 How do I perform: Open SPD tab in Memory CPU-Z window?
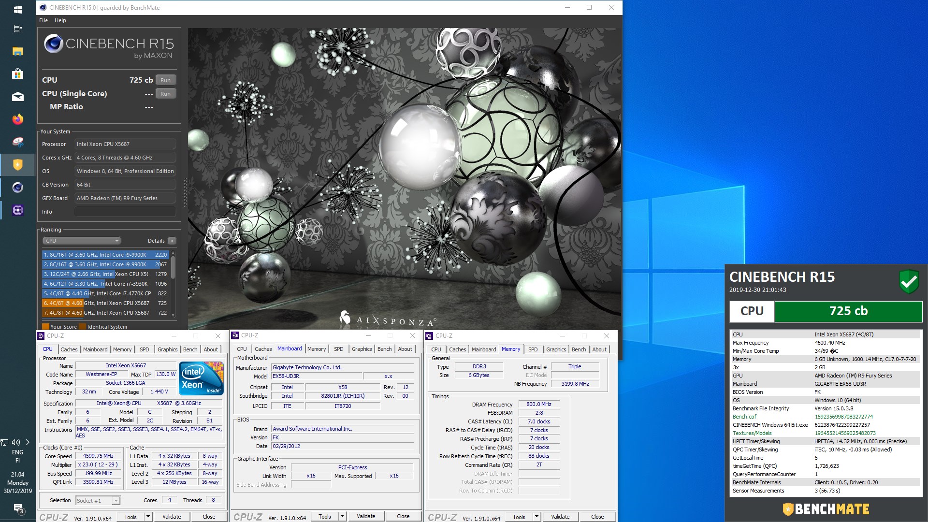tap(533, 349)
